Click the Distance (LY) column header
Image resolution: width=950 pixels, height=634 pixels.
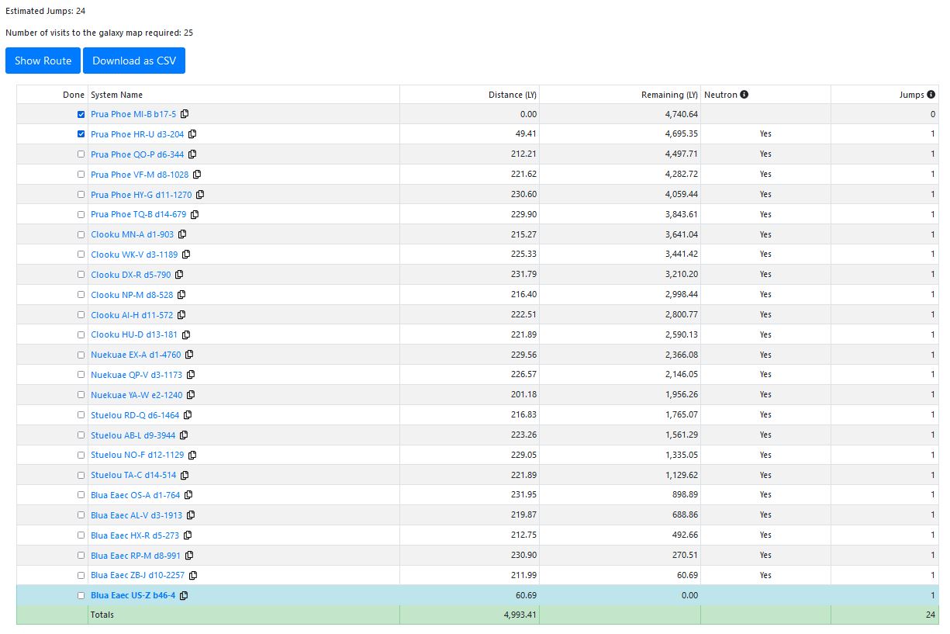(512, 95)
